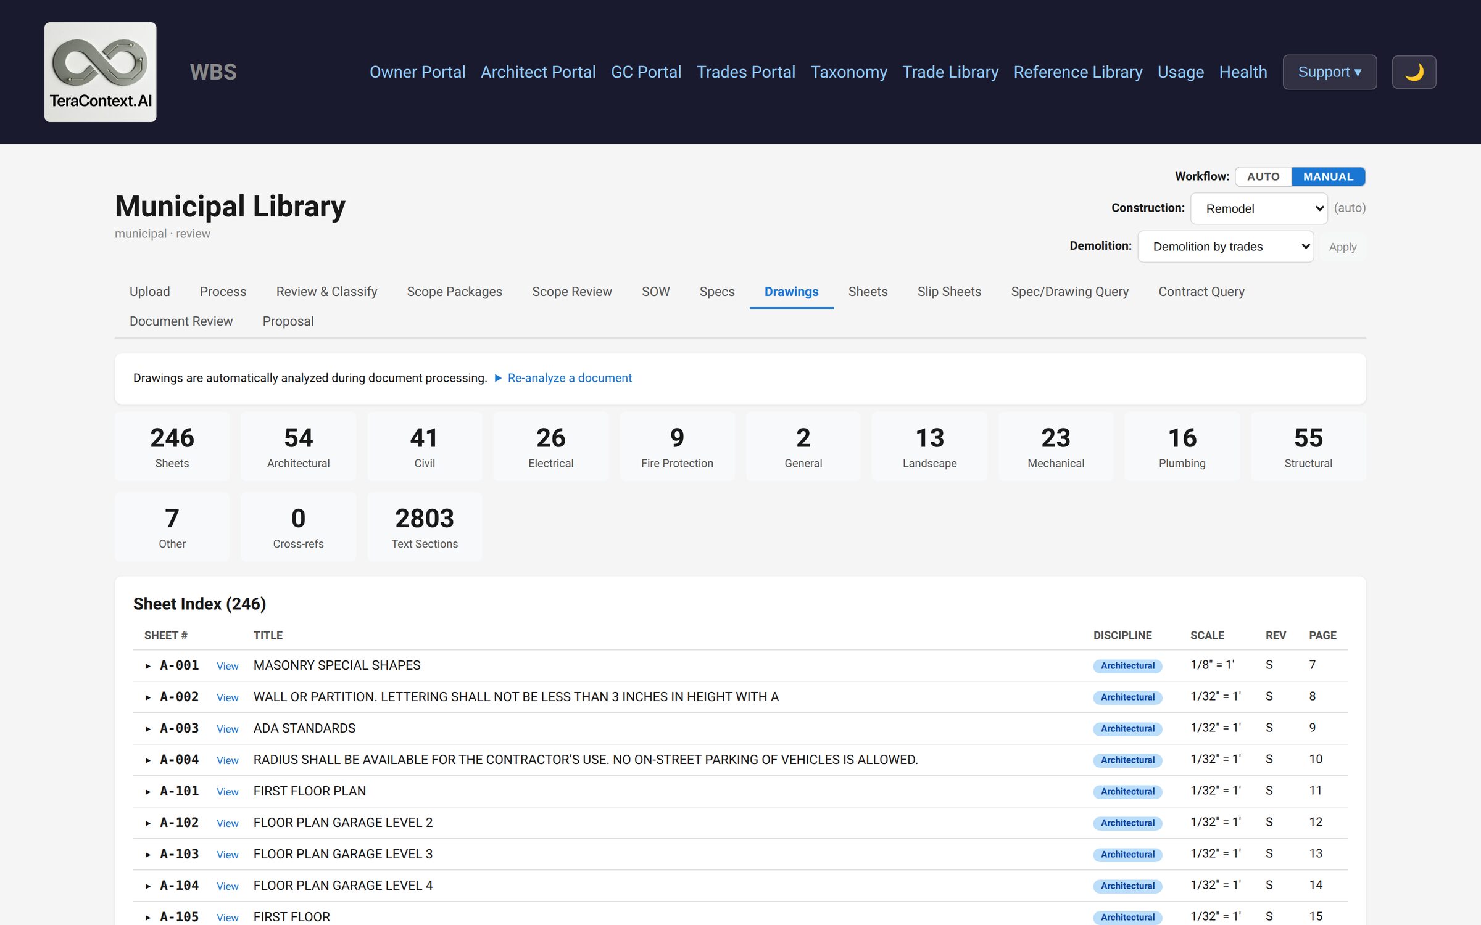
Task: View sheet A-004
Action: (227, 760)
